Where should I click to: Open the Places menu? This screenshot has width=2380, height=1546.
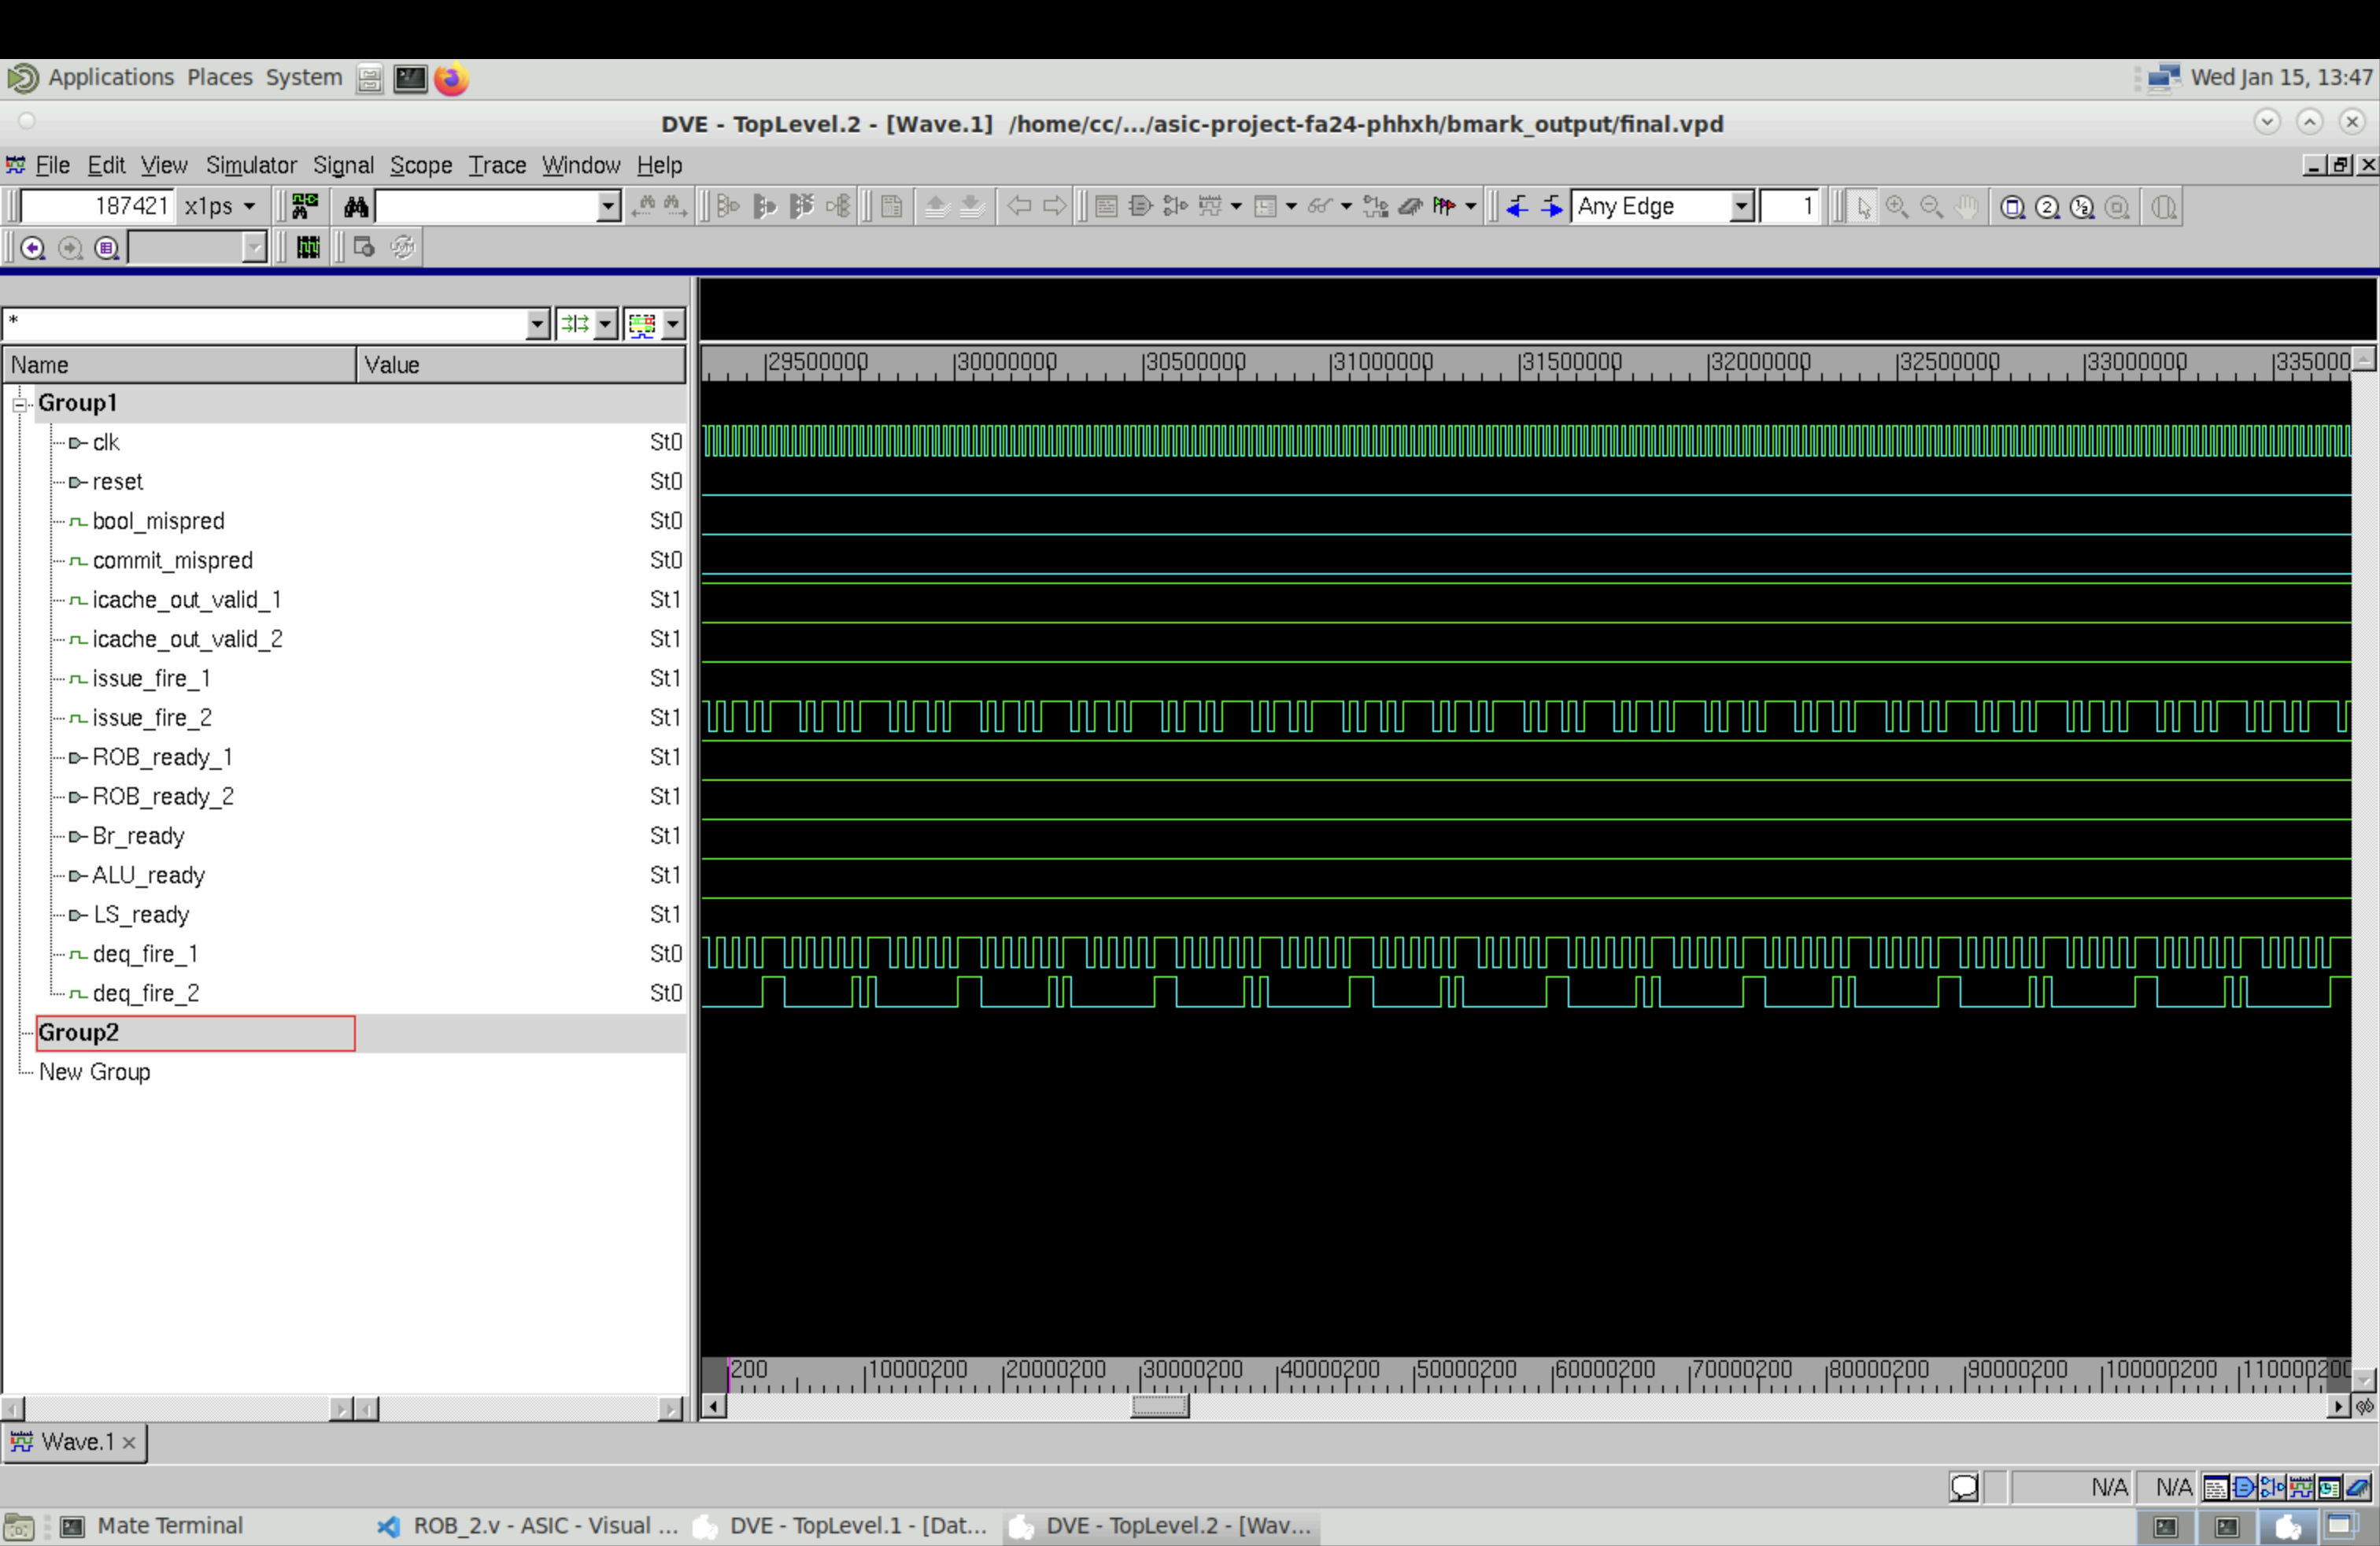point(220,78)
